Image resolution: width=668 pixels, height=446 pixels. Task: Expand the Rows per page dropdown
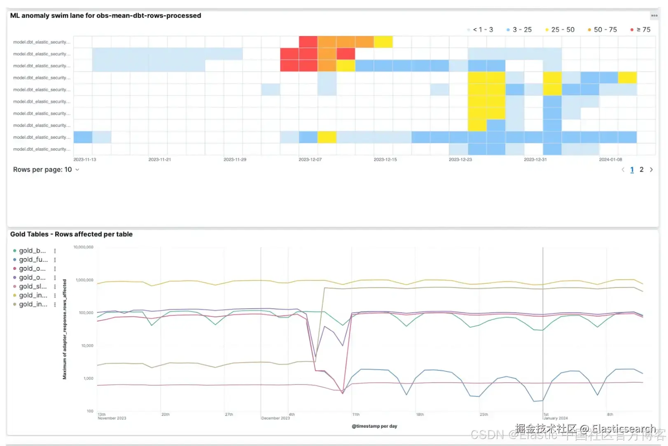(46, 170)
